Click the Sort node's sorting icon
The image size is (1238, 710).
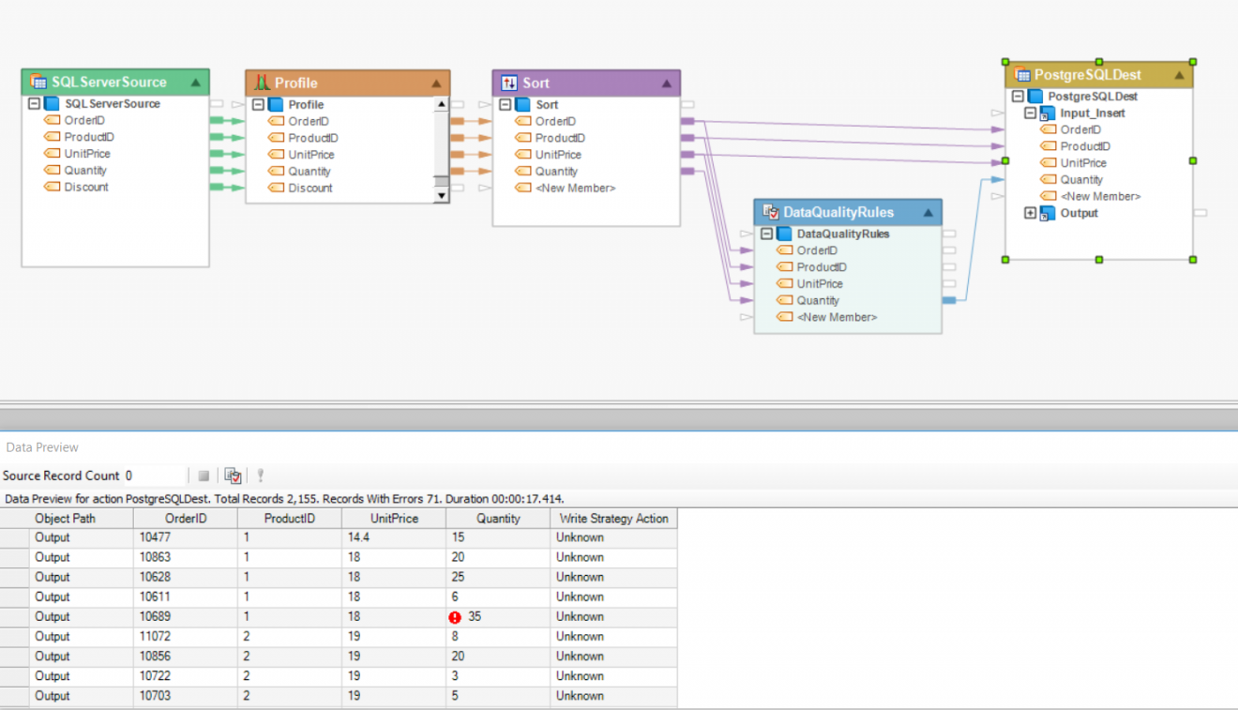[x=507, y=83]
